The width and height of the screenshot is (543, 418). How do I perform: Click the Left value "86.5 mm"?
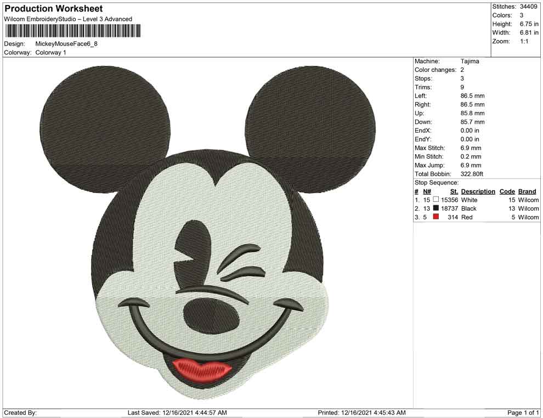point(472,96)
